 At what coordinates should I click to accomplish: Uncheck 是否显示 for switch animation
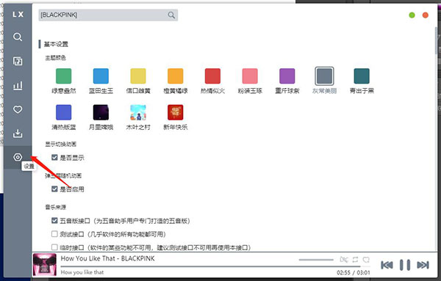tap(54, 158)
